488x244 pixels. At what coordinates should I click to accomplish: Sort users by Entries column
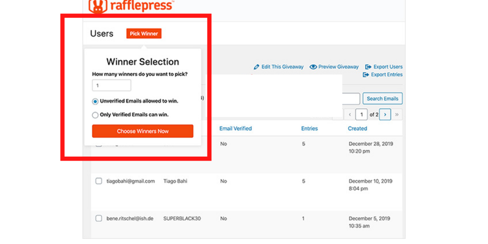pos(309,129)
